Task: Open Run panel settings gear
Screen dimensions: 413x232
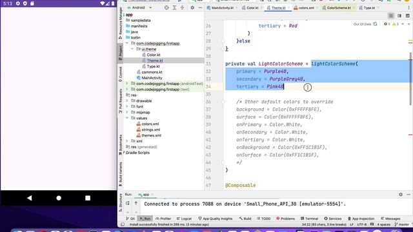Action: point(401,195)
